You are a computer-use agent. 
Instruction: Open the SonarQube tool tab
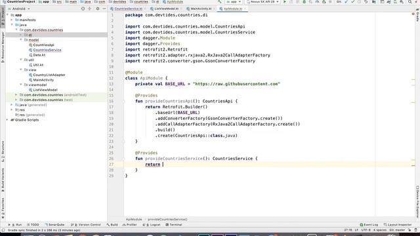[x=54, y=224]
